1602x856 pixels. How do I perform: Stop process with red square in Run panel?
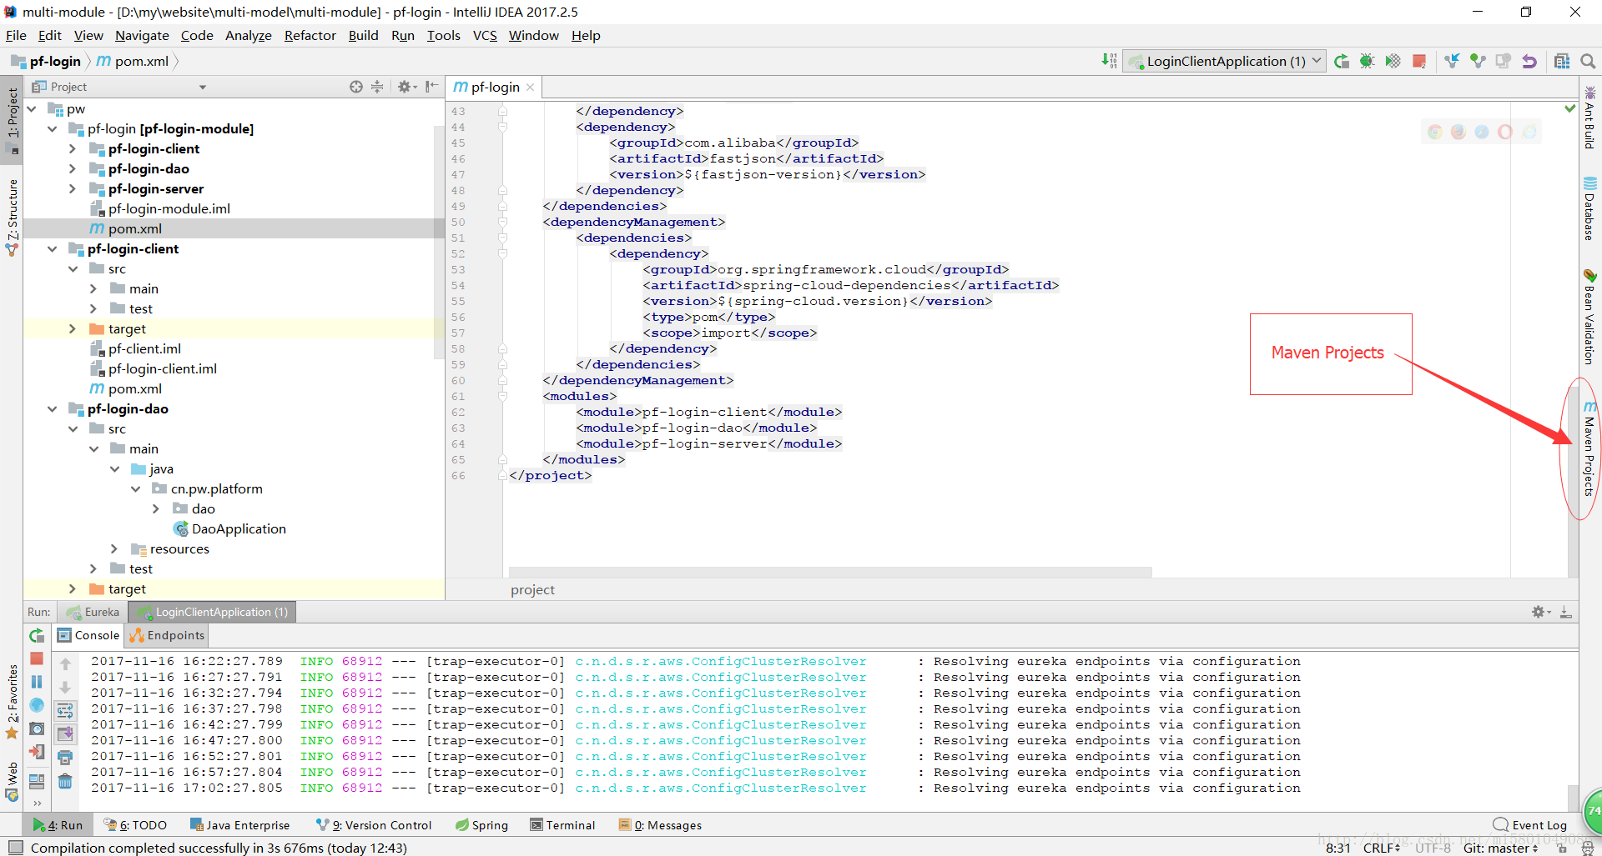click(x=37, y=658)
